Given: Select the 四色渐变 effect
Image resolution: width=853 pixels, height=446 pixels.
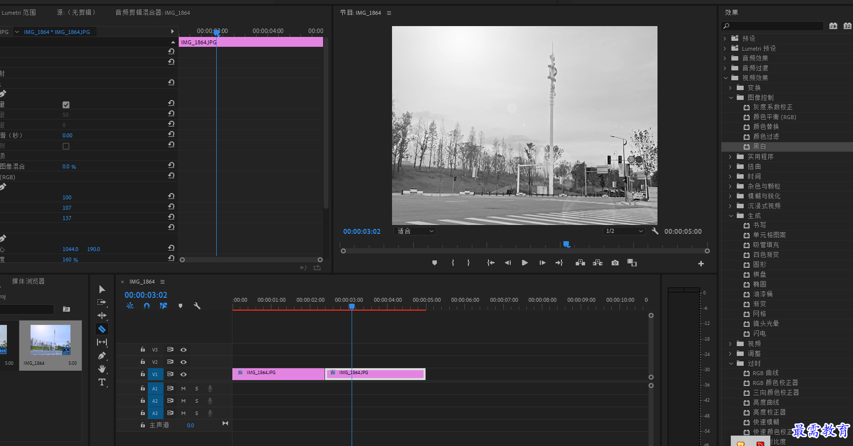Looking at the screenshot, I should coord(766,255).
